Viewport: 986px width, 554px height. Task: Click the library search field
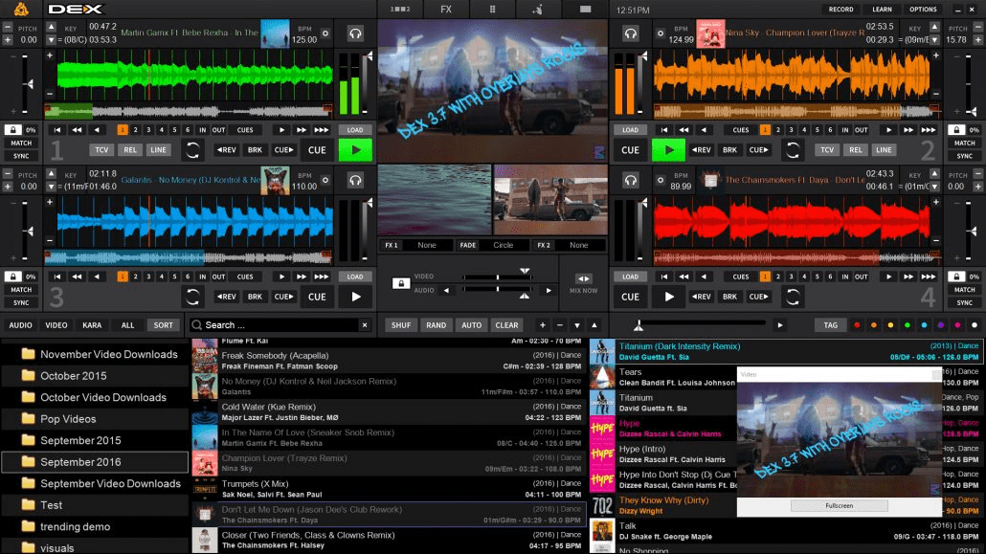(x=280, y=325)
